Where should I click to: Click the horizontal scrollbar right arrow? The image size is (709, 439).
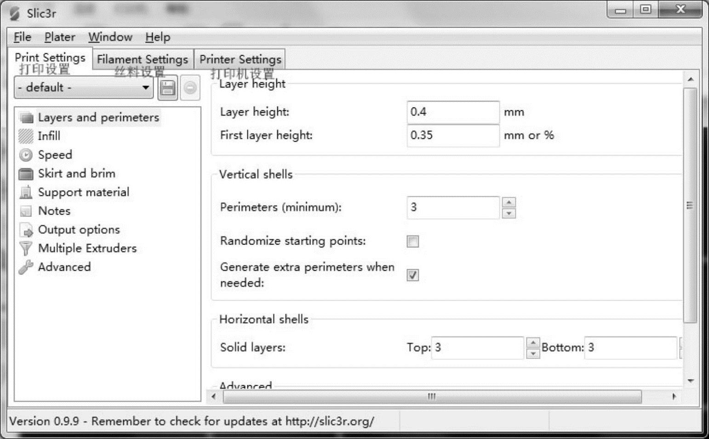pyautogui.click(x=674, y=396)
